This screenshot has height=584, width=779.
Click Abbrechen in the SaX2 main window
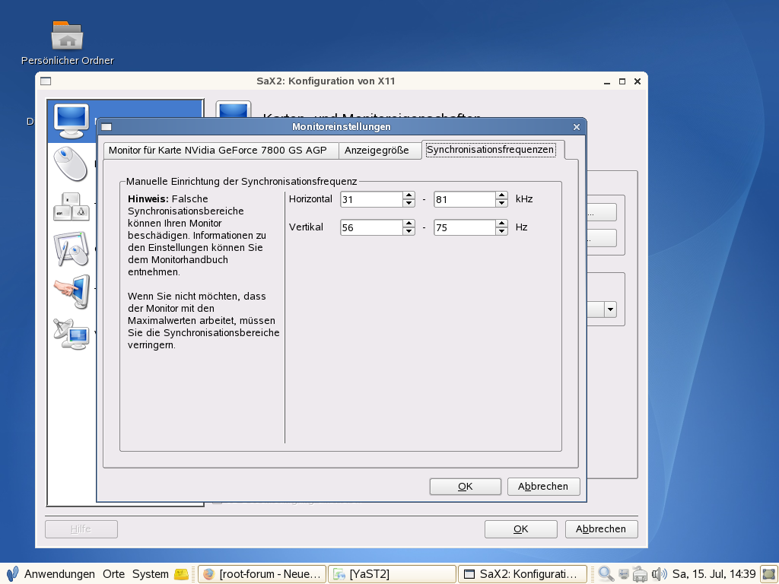pos(601,529)
